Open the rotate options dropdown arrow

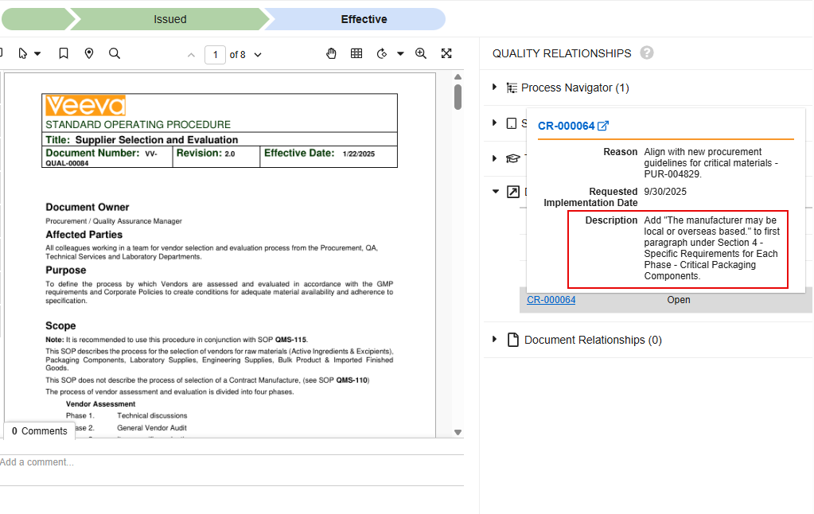pos(400,54)
